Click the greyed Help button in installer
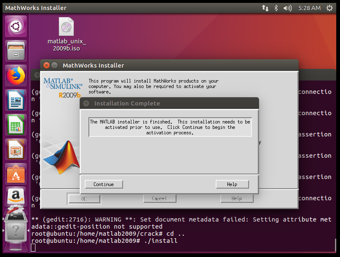Screen dimensions: 340x257 (x=237, y=199)
